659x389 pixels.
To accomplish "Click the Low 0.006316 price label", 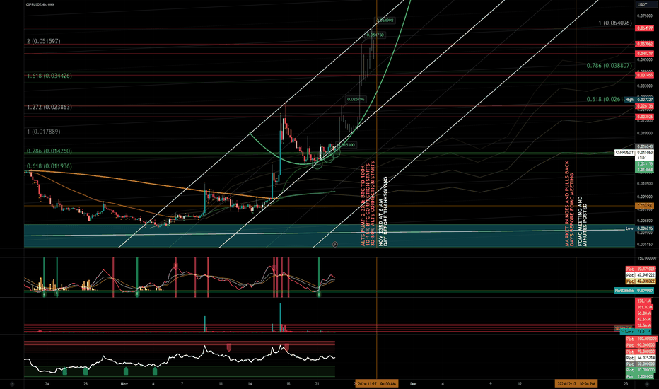I will click(x=639, y=228).
